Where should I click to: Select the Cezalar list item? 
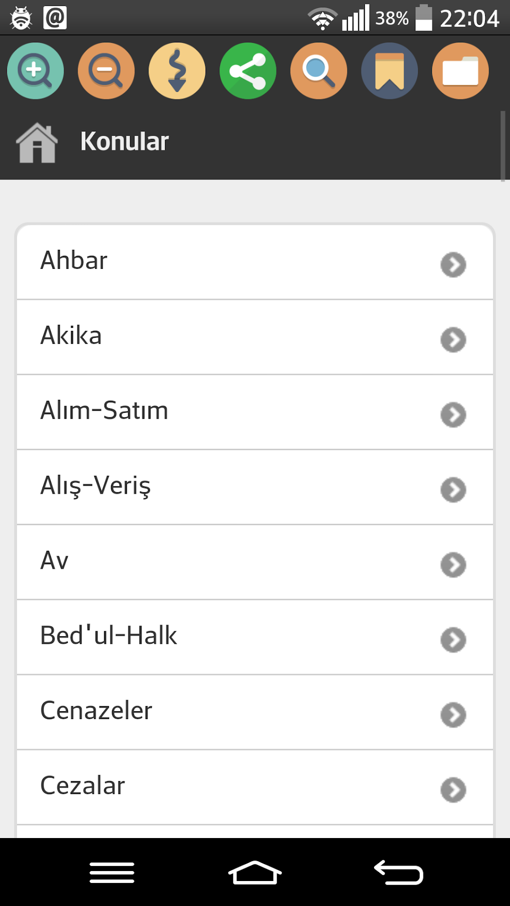click(x=82, y=786)
